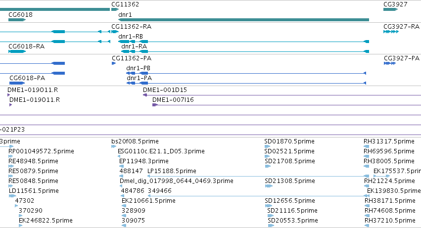Select the bs20f08.5prime EST arrow
The image size is (421, 228).
pos(114,146)
